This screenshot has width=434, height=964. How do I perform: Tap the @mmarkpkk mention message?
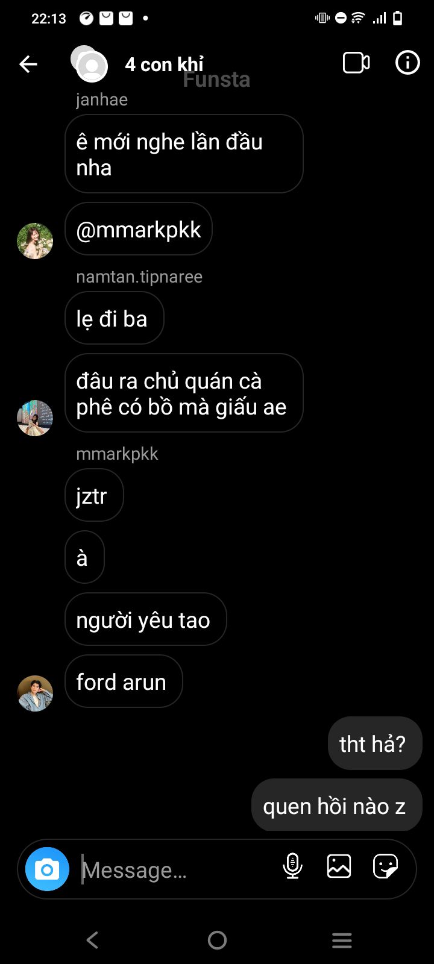point(139,230)
